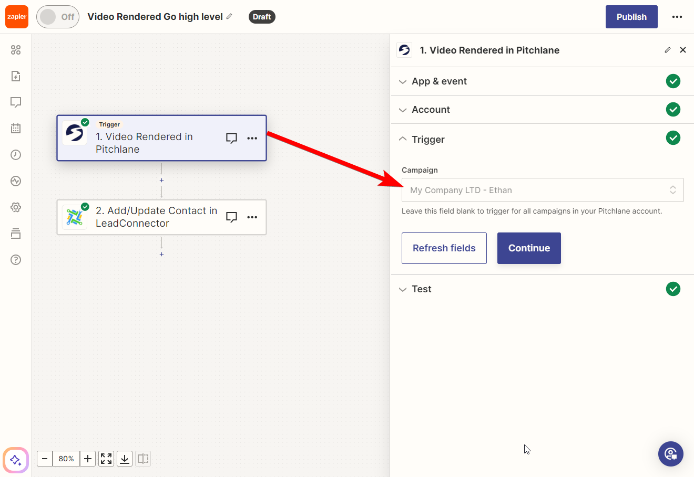Click the Trigger tag on first step

pos(109,124)
